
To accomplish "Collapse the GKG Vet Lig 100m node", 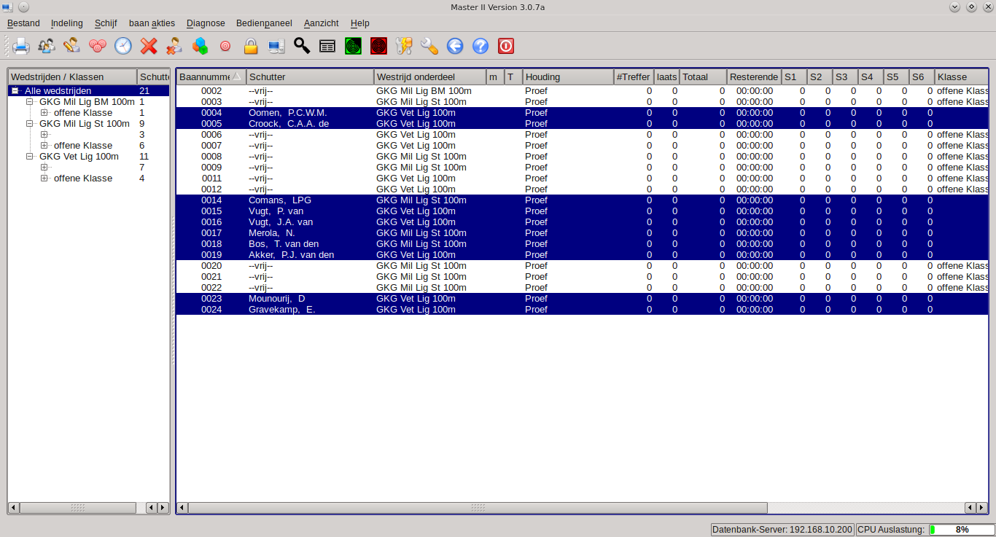I will coord(30,157).
